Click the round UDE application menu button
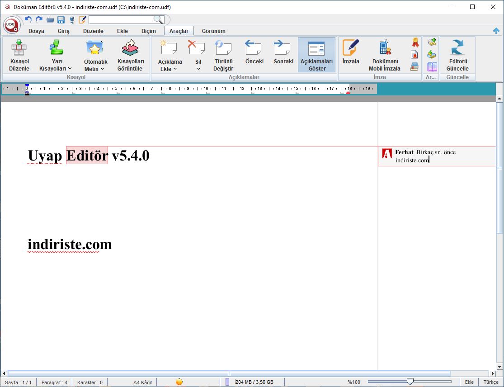This screenshot has height=387, width=504. click(x=12, y=25)
